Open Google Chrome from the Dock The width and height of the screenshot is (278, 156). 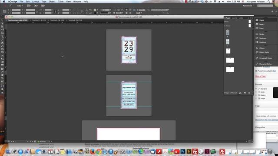coord(99,152)
